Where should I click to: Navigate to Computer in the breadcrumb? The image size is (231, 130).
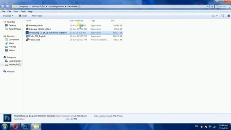pyautogui.click(x=23, y=6)
